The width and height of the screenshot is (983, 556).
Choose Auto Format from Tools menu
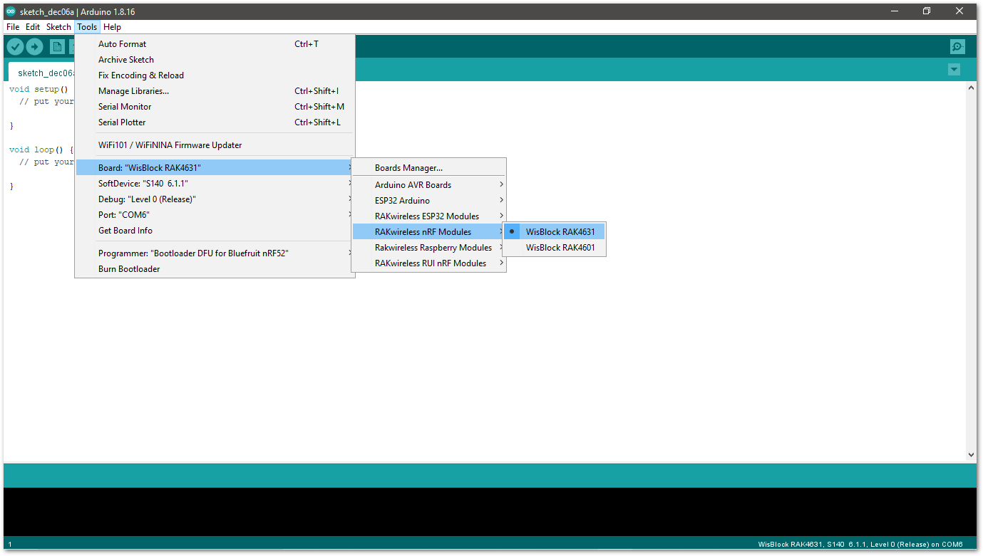[x=215, y=44]
